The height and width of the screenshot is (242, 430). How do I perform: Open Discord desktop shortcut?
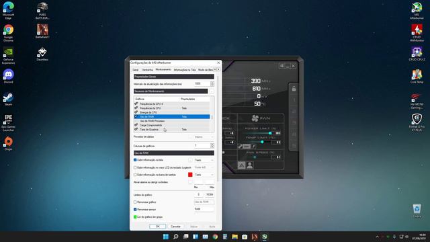coord(8,76)
